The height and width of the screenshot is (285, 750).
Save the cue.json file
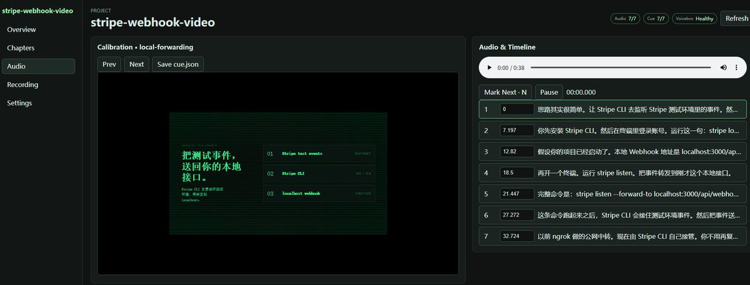point(178,64)
